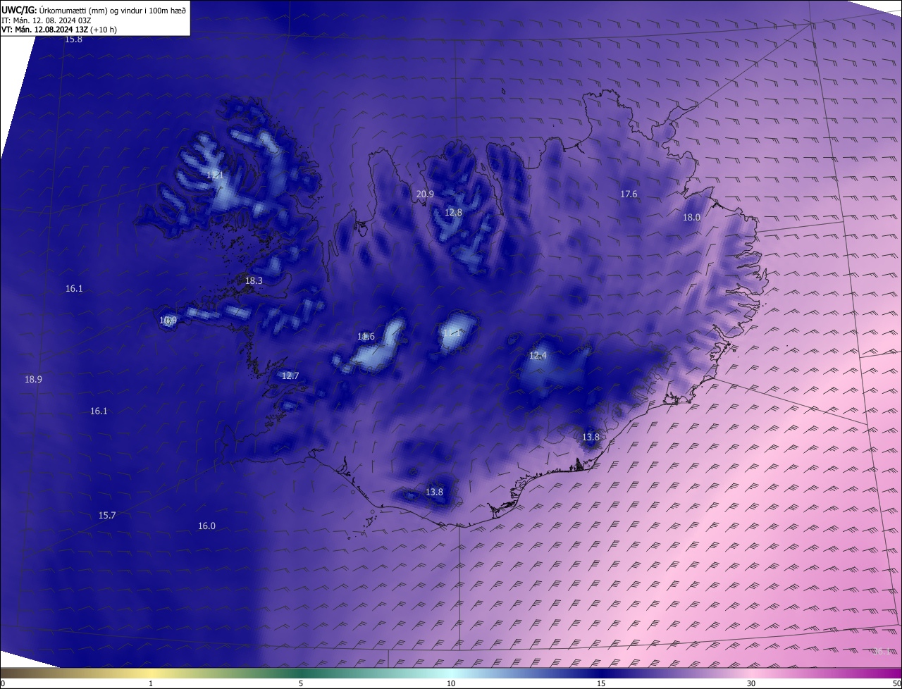902x689 pixels.
Task: Select the VT valid time 13Z line
Action: [x=59, y=30]
